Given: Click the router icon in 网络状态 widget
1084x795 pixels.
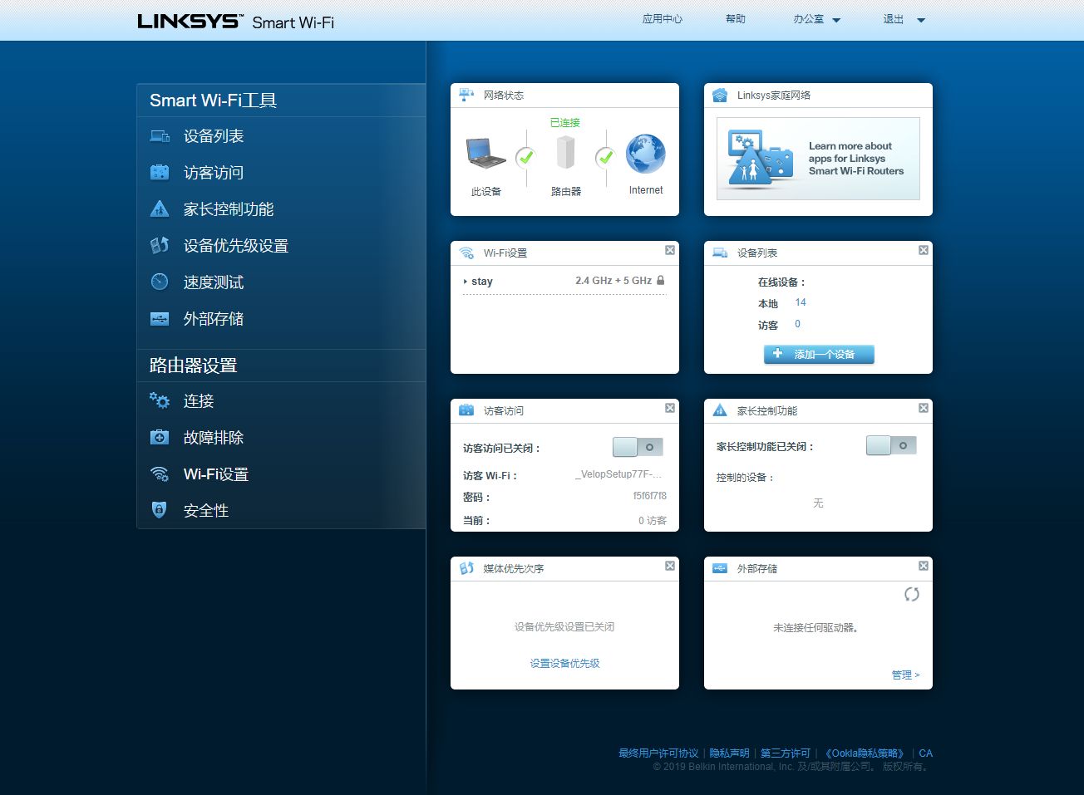Looking at the screenshot, I should tap(565, 152).
